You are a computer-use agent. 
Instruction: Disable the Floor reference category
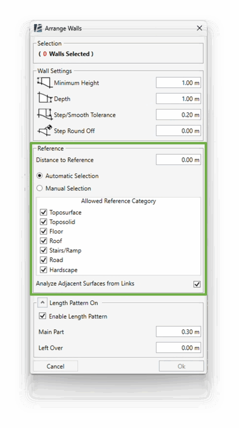(x=44, y=232)
